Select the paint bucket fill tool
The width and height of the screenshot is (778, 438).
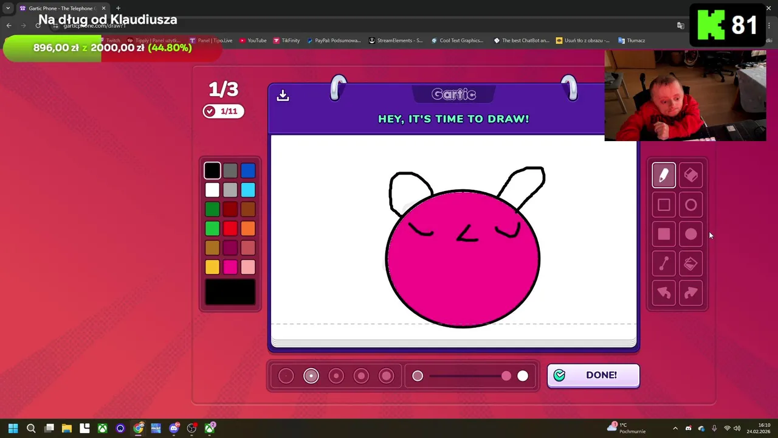[691, 263]
